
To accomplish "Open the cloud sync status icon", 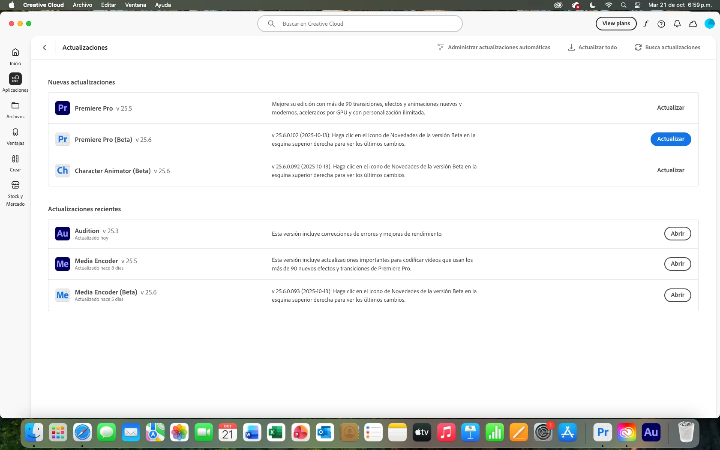I will [693, 24].
